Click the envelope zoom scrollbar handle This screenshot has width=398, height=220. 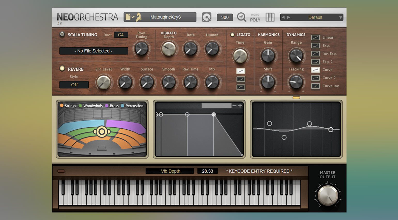tap(217, 106)
